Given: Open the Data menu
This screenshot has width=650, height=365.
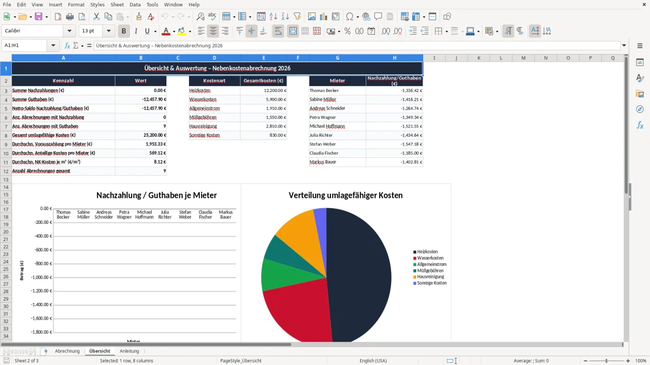Looking at the screenshot, I should click(135, 4).
